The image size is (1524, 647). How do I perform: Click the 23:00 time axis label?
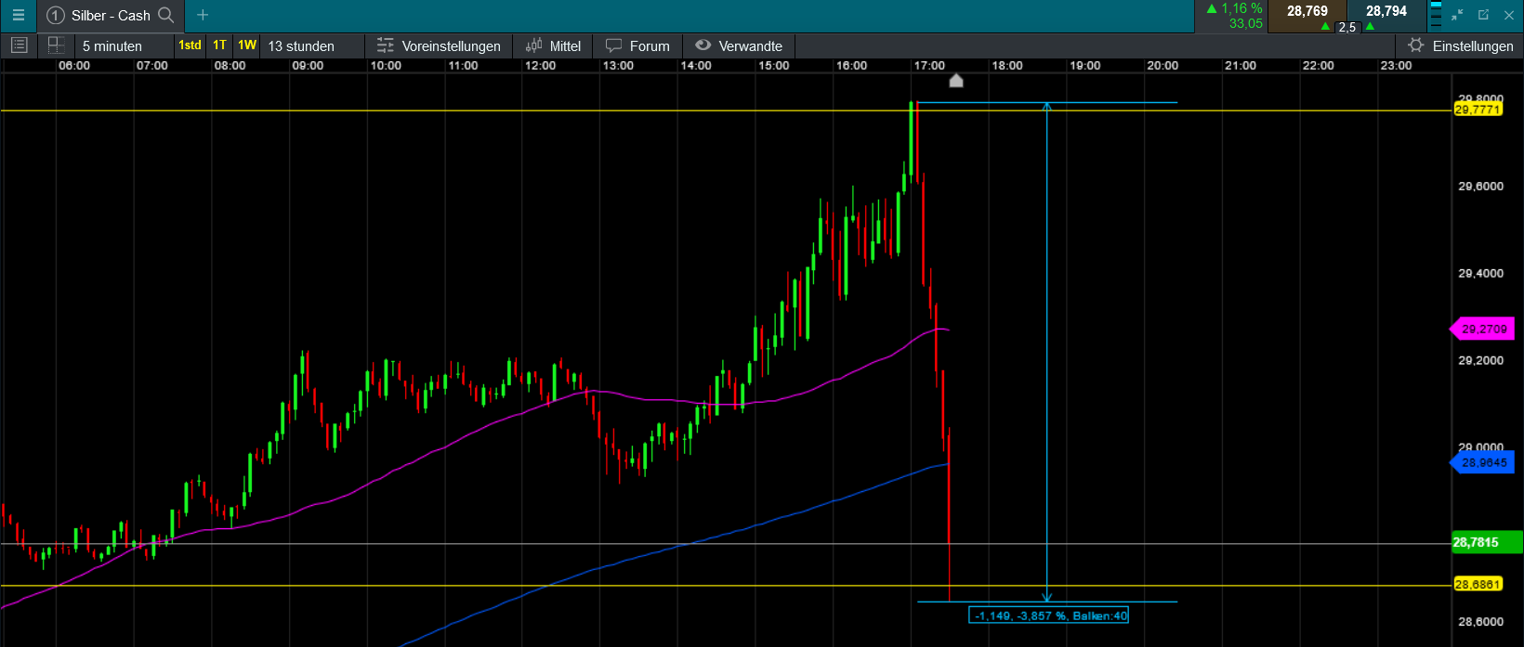pyautogui.click(x=1396, y=66)
